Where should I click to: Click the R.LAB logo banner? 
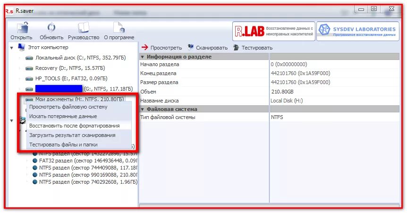[x=274, y=31]
